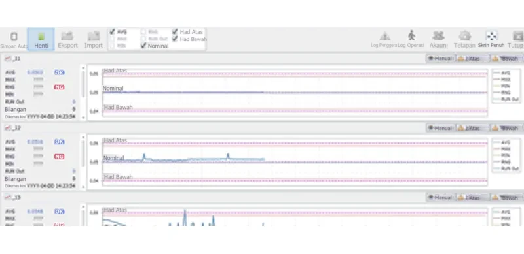
Task: Select the AVG value in panel _11
Action: coord(35,72)
